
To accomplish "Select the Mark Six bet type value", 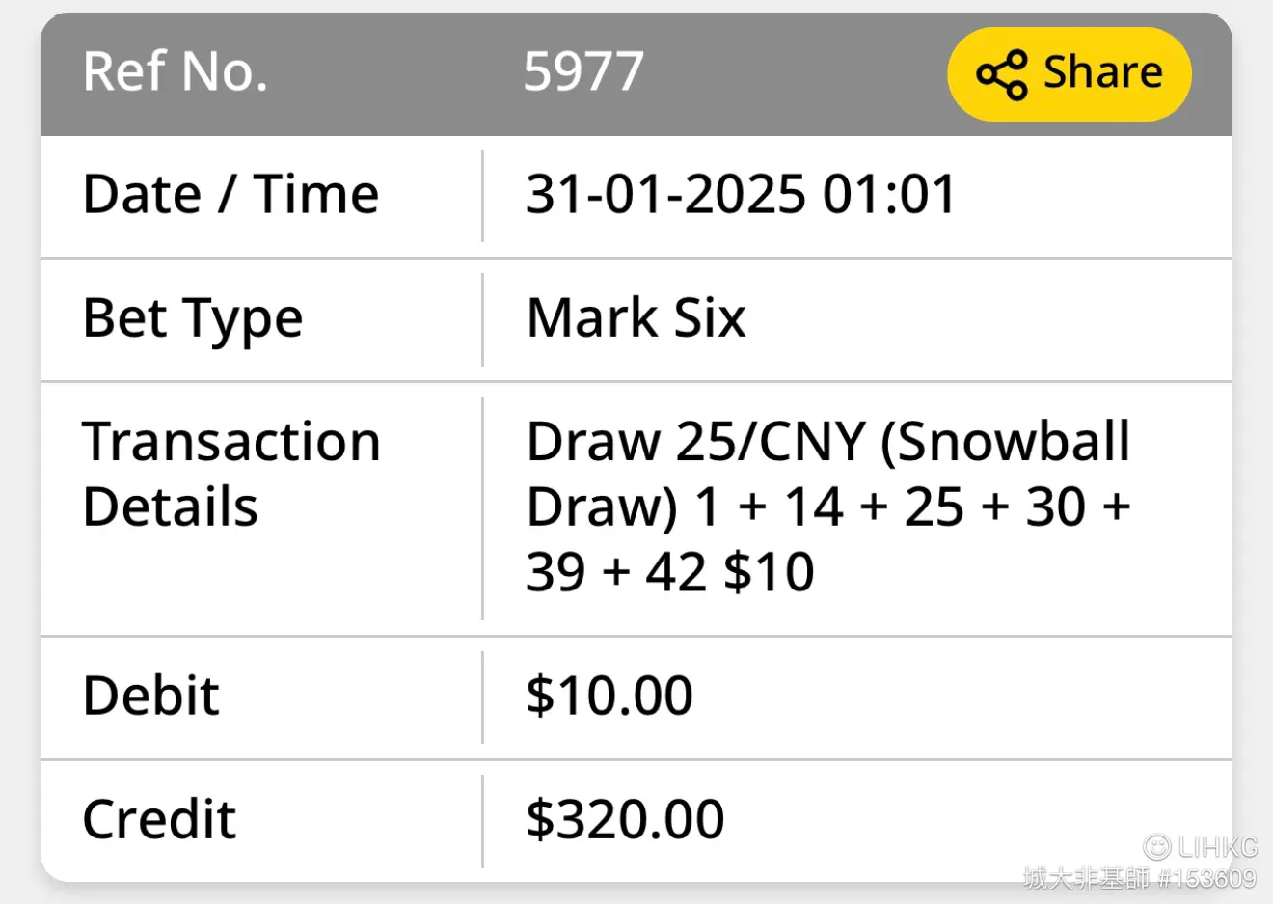I will (x=636, y=318).
